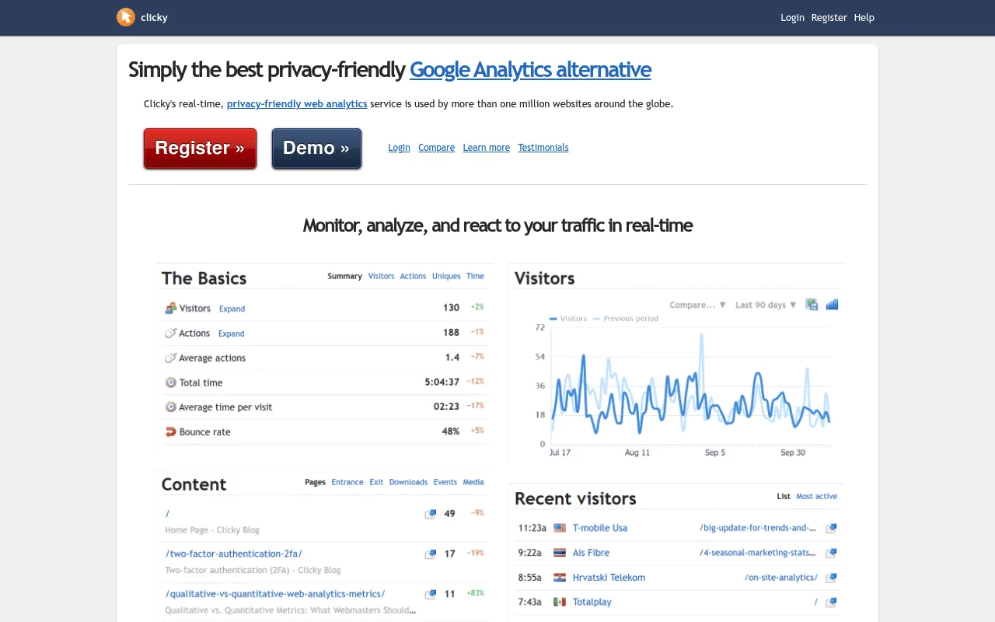The width and height of the screenshot is (995, 622).
Task: Click the Actions row icon in The Basics
Action: point(171,333)
